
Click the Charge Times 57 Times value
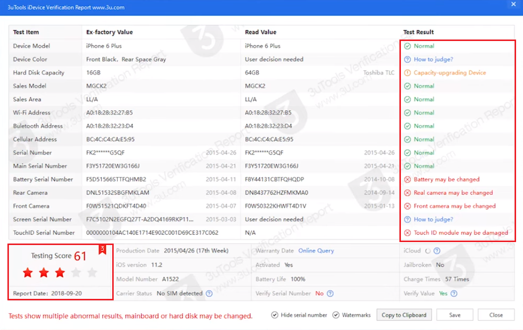coord(457,279)
